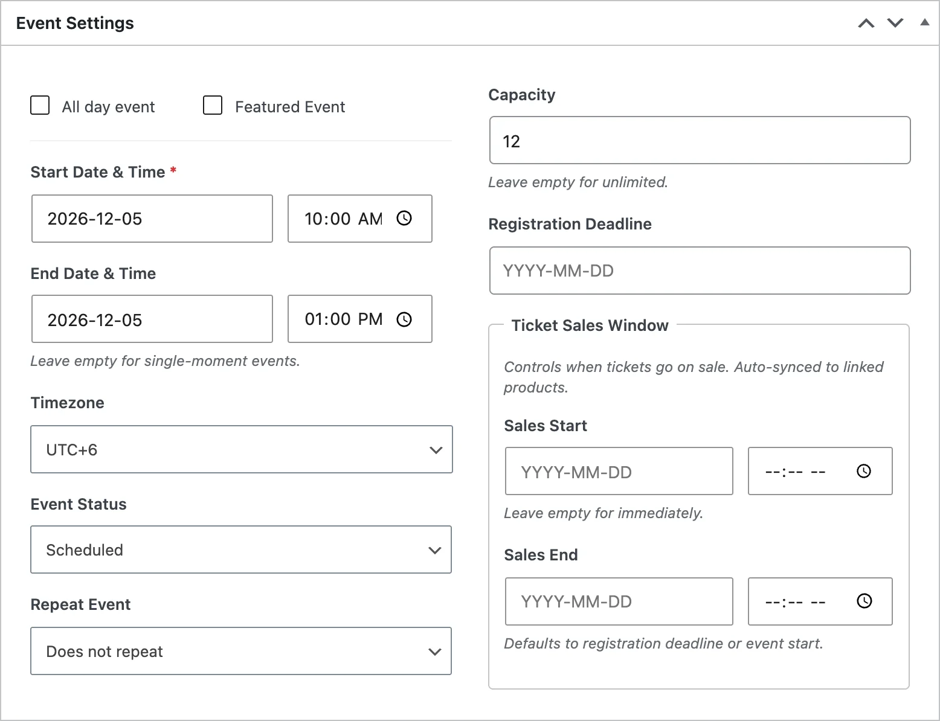Click the Sales Start label

coord(546,426)
